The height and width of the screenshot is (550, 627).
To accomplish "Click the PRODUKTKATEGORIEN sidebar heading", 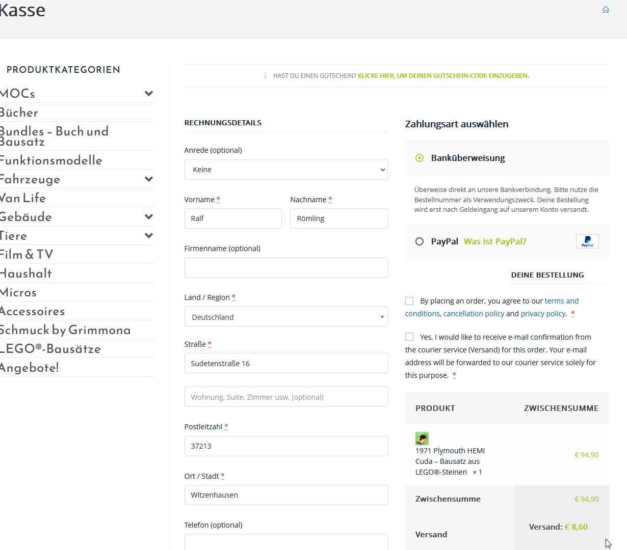I will pyautogui.click(x=63, y=70).
